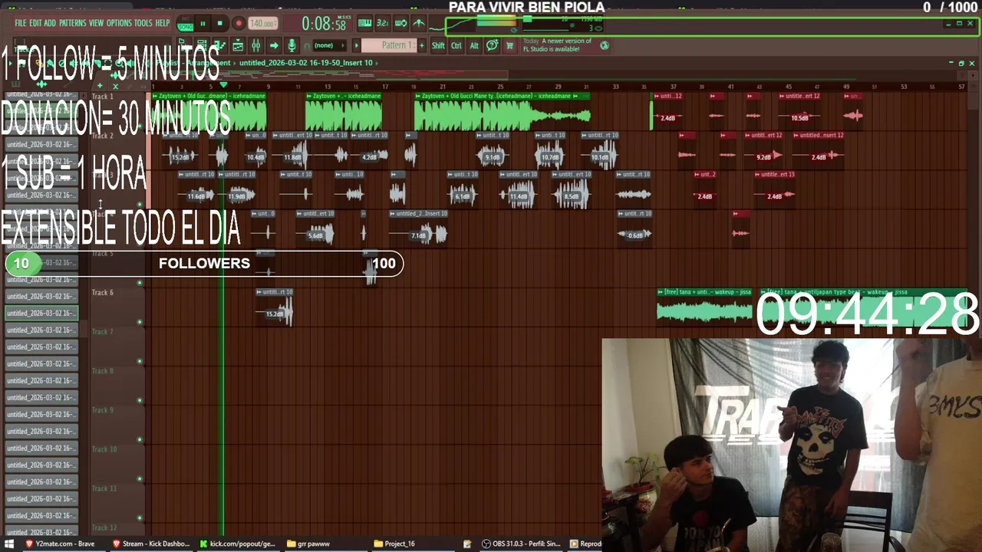This screenshot has height=552, width=982.
Task: Click the Shift button
Action: [438, 45]
